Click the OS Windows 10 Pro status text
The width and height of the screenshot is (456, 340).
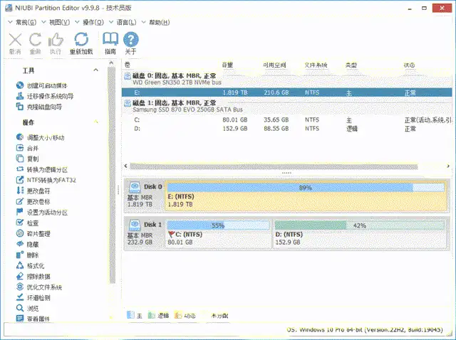point(365,330)
